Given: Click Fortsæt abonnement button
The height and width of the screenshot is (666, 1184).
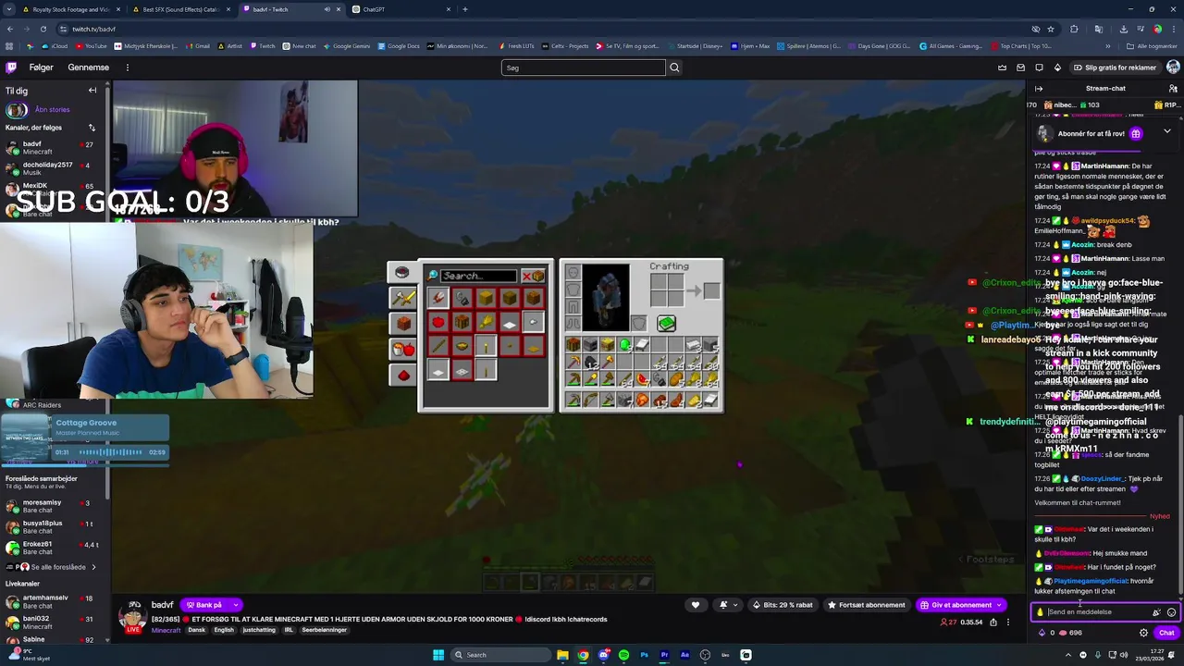Looking at the screenshot, I should (x=866, y=605).
